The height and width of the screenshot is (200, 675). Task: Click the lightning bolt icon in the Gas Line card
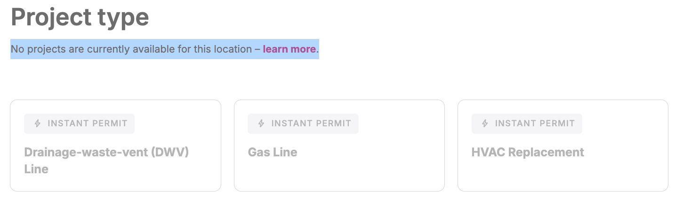(261, 123)
